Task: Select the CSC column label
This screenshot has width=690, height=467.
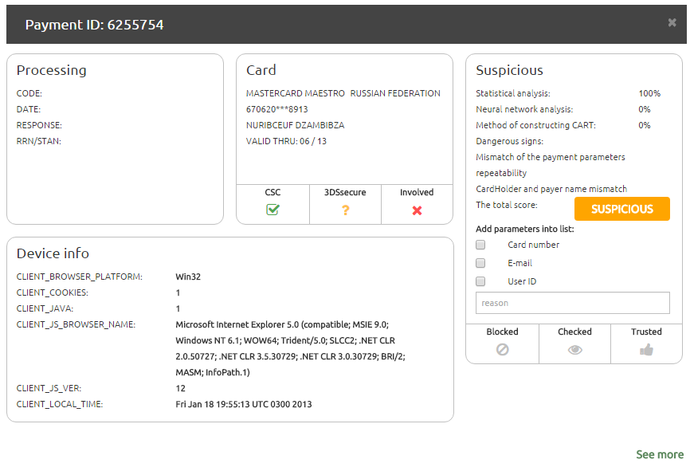Action: tap(272, 192)
